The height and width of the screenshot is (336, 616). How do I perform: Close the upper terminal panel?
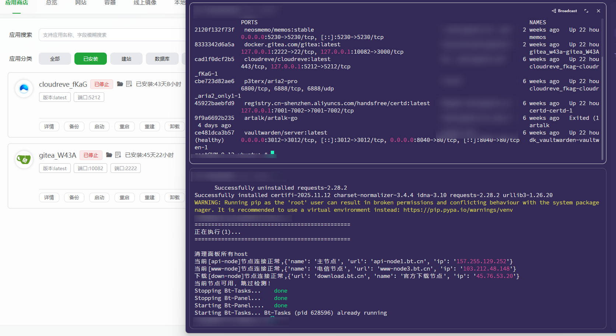598,11
